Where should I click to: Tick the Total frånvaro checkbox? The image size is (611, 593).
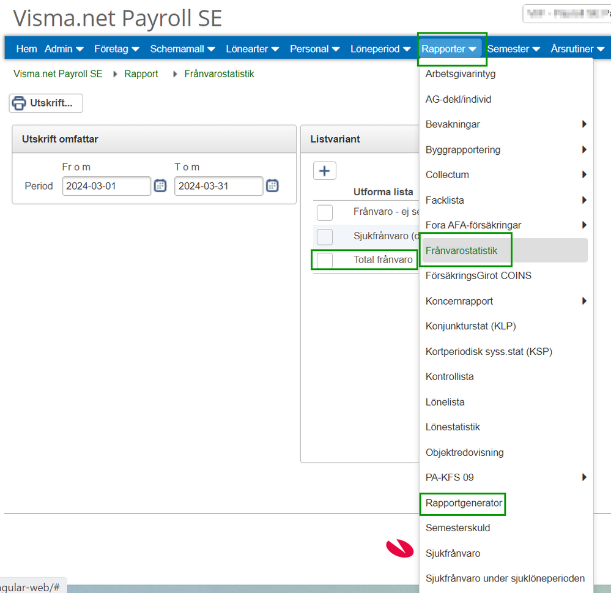point(325,261)
